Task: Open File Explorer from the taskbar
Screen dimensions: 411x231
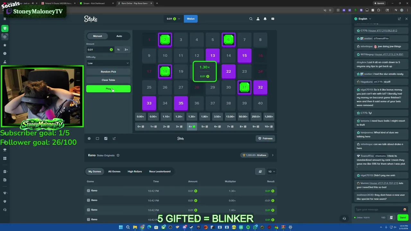Action: 135,227
